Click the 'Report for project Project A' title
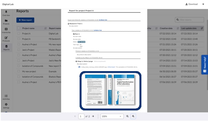This screenshot has width=208, height=122. coord(81,11)
